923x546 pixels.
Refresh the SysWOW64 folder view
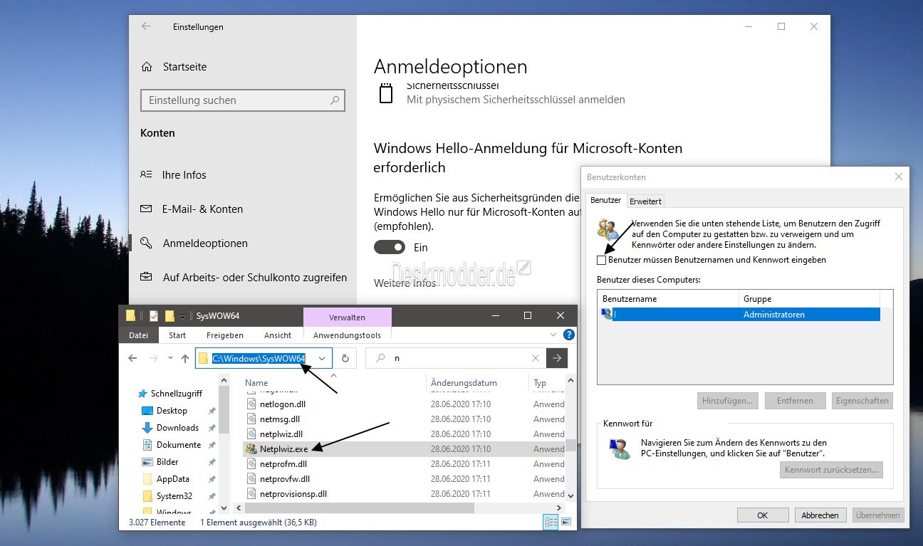[345, 358]
